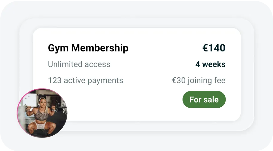The image size is (273, 151).
Task: Click the Unlimited access description
Action: point(79,64)
